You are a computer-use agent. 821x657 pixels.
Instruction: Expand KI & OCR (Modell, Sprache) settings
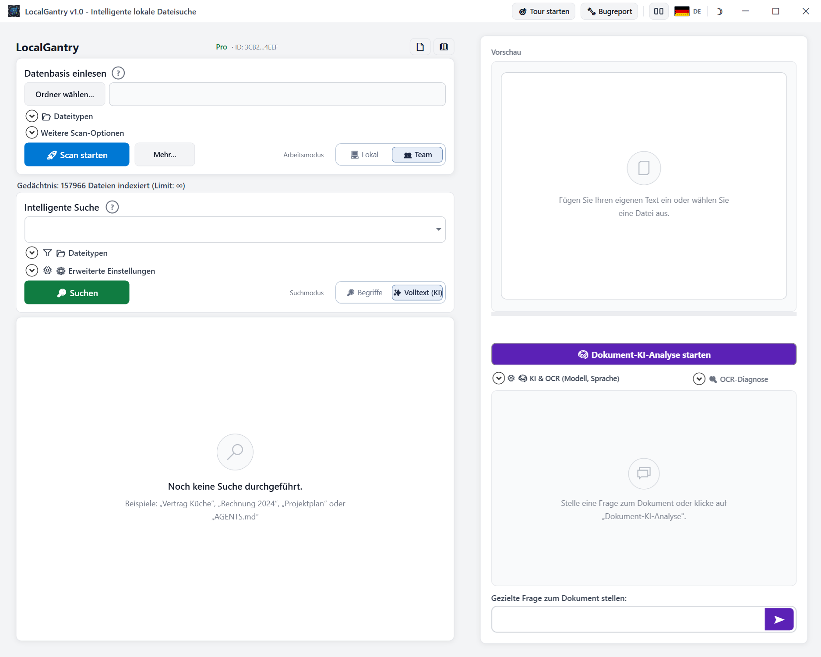click(499, 378)
